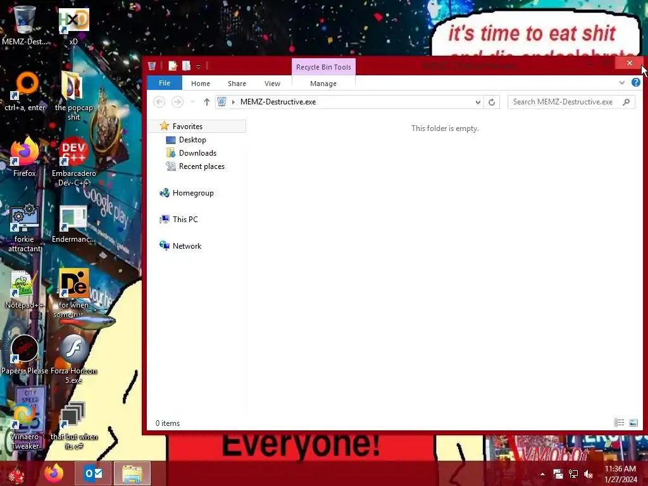Open the Forza Horizon 5.exe Flash icon
The image size is (648, 486).
73,359
